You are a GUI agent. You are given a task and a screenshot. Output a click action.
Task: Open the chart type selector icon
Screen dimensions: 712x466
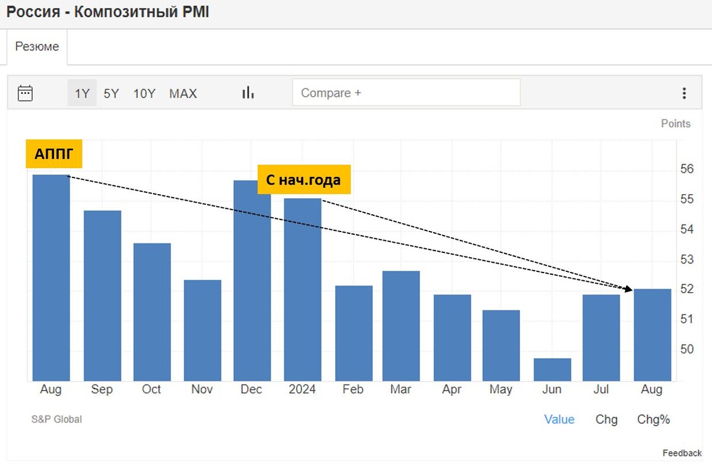[x=247, y=93]
